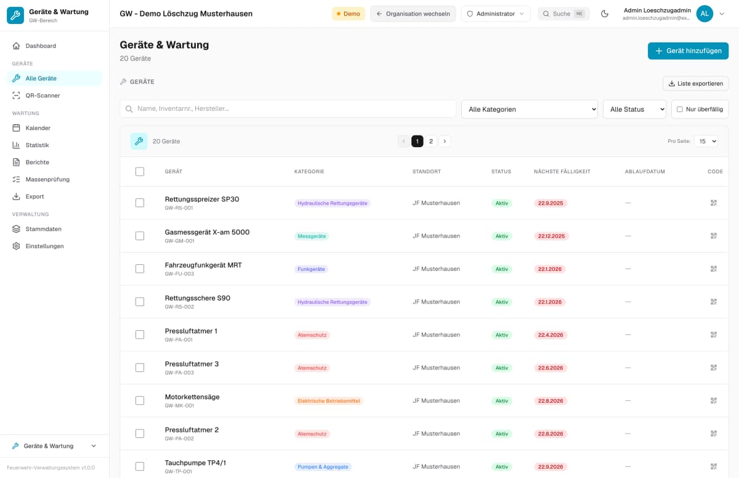The image size is (739, 478).
Task: Click Organisation wechseln button
Action: click(413, 14)
